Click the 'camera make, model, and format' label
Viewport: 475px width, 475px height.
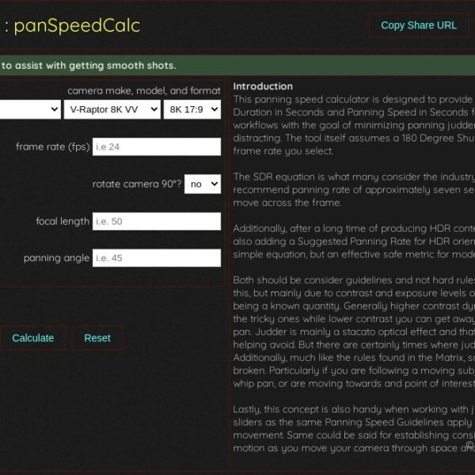pyautogui.click(x=144, y=90)
